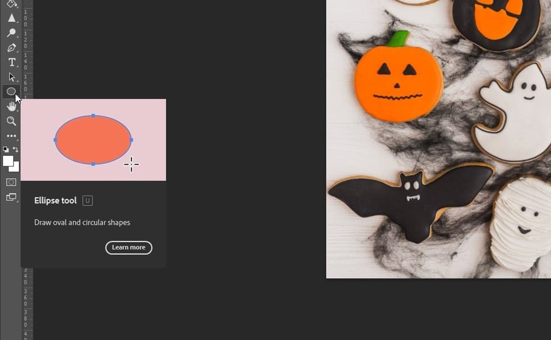Open the foreground color swatch

tap(9, 161)
